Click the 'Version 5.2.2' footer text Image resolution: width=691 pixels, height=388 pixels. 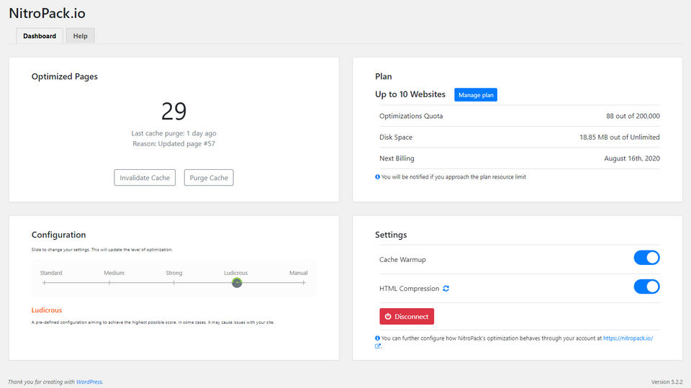[x=667, y=382]
